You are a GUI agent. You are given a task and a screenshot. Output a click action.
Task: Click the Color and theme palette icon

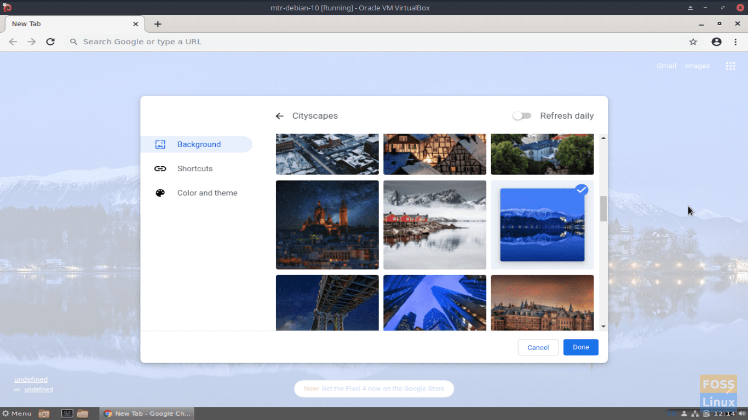[160, 193]
